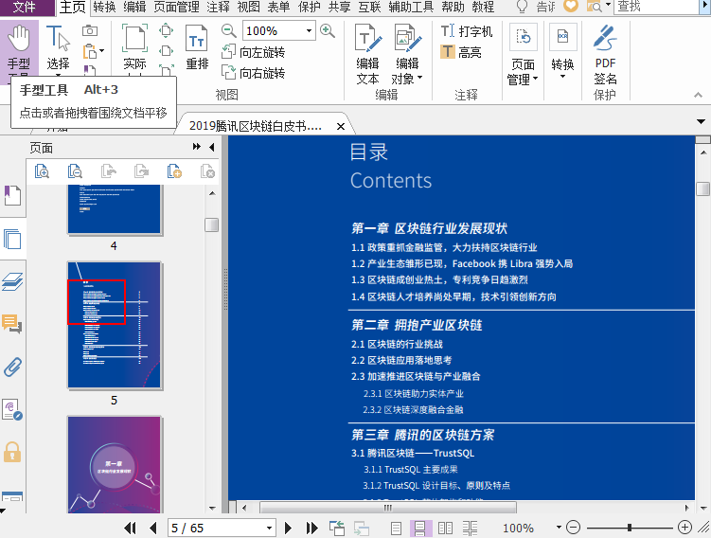The width and height of the screenshot is (711, 538).
Task: Open the 5 / 65 page number dropdown
Action: [x=269, y=528]
